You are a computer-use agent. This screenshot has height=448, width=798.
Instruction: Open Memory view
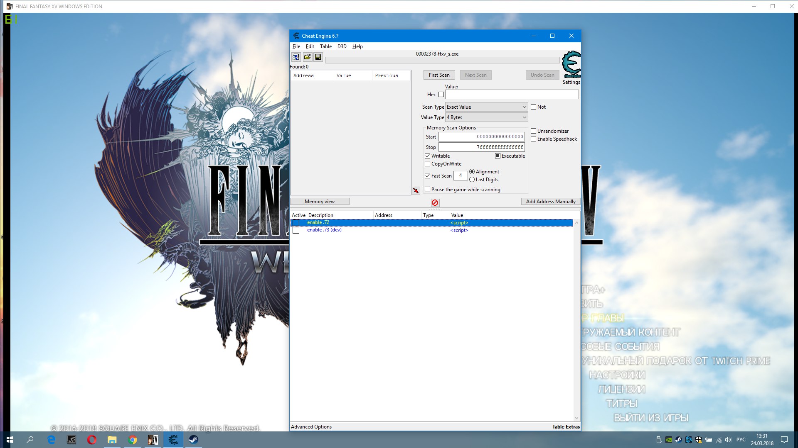tap(320, 202)
